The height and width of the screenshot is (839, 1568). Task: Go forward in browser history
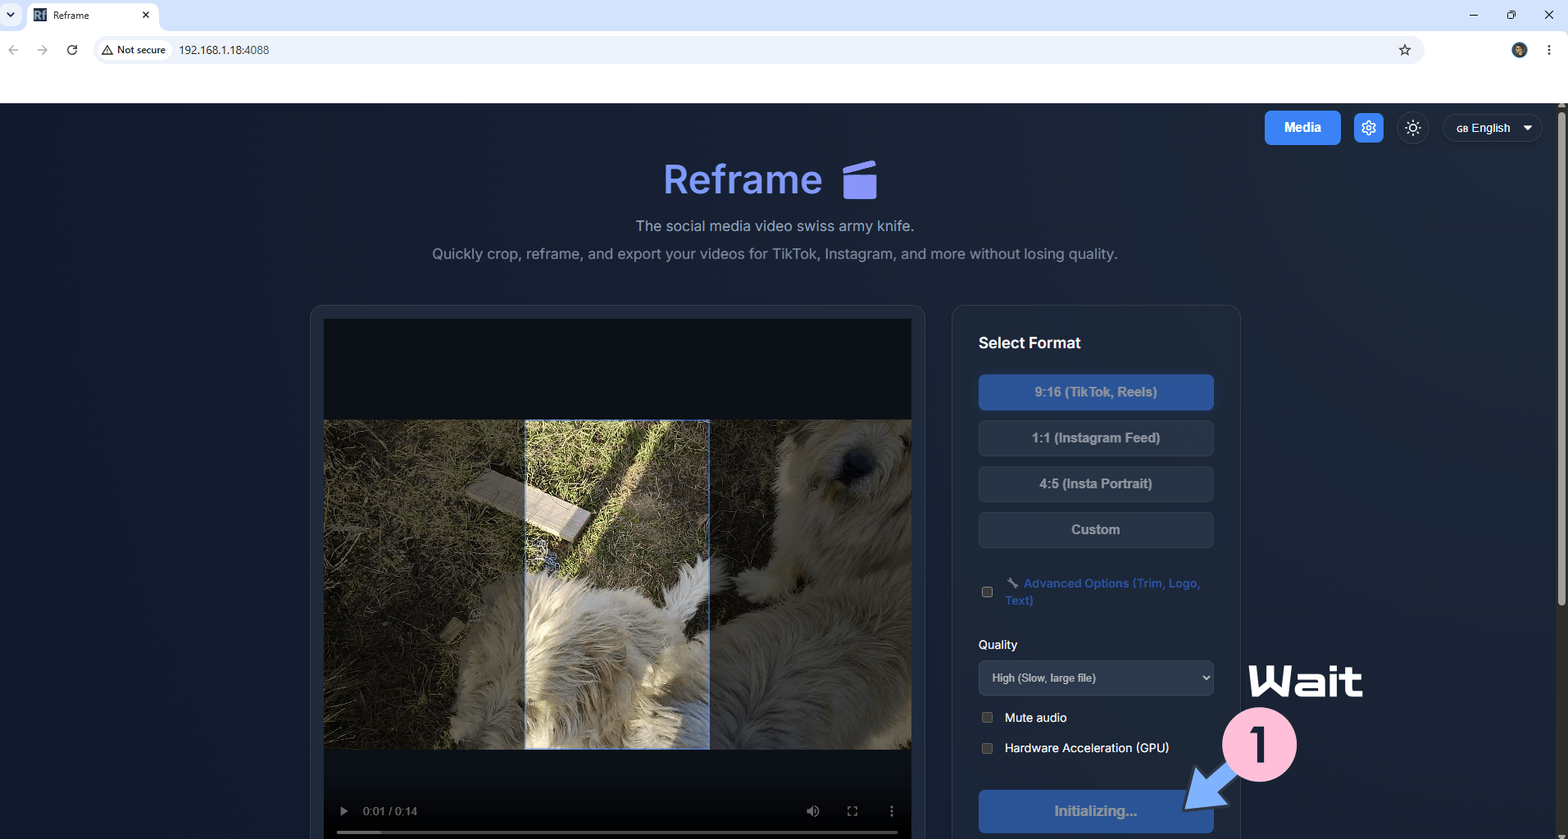click(x=43, y=50)
